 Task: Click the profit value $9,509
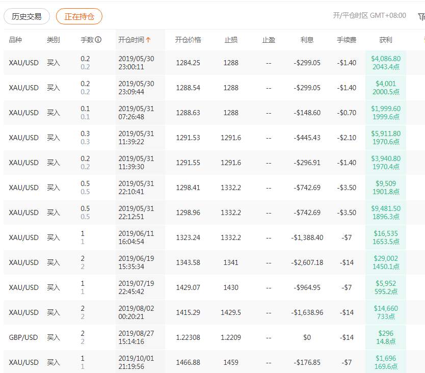tap(386, 183)
